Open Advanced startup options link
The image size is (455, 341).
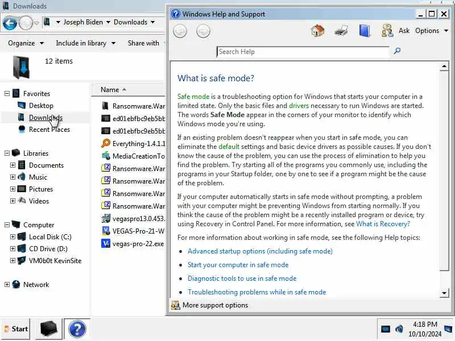[x=260, y=251]
